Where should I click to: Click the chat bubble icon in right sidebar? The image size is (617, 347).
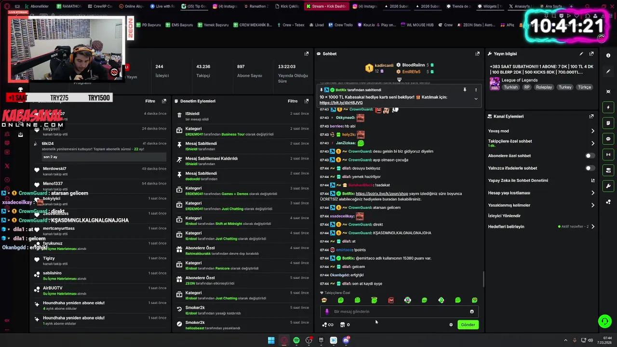coord(608,139)
